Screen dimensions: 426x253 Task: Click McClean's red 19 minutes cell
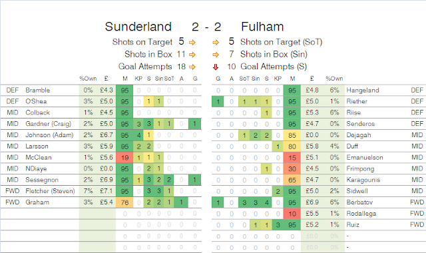tap(124, 158)
